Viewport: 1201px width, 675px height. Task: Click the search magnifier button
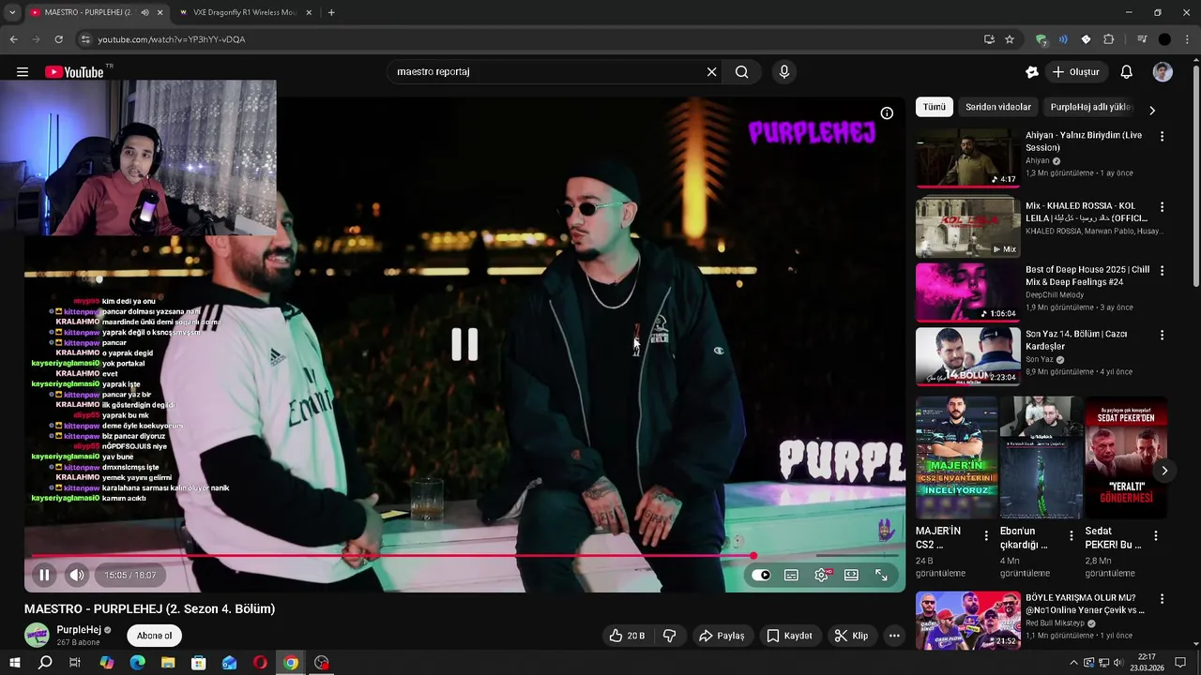coord(742,72)
